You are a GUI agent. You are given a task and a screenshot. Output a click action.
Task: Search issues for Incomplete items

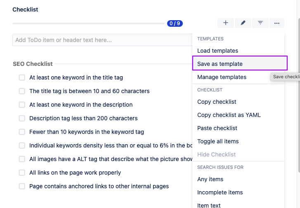click(x=220, y=192)
